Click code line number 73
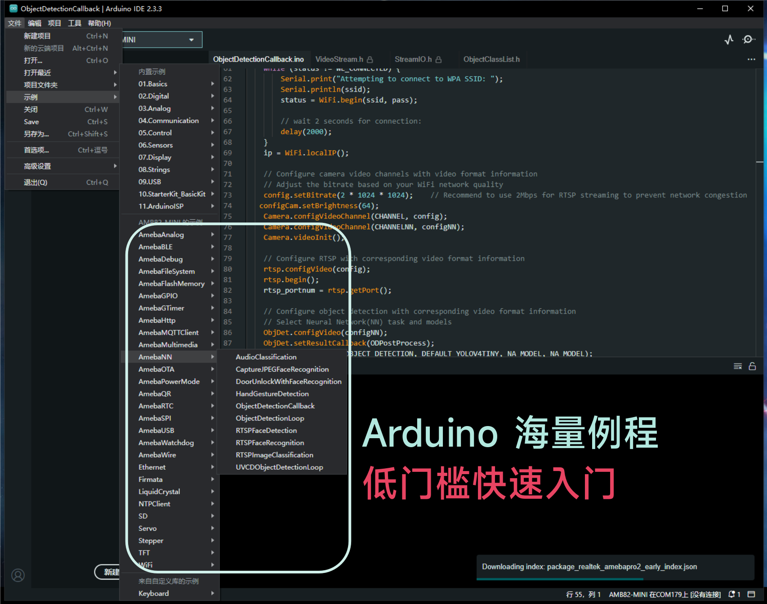The height and width of the screenshot is (604, 767). pos(227,195)
